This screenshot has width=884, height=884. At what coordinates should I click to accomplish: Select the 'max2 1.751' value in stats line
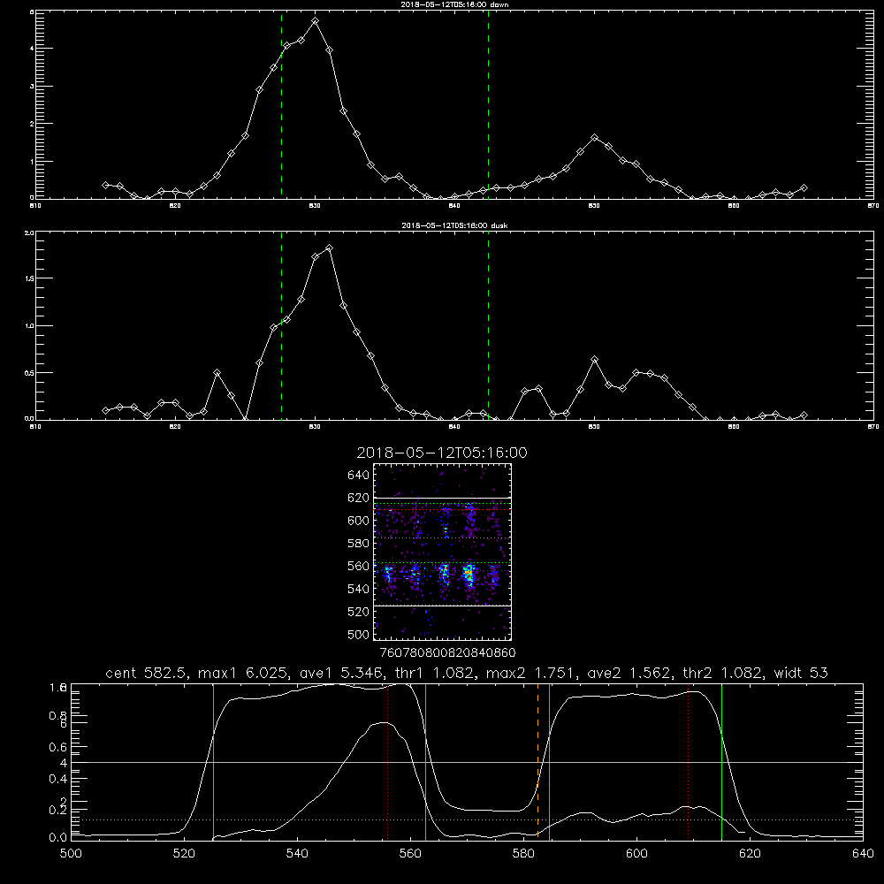click(x=530, y=673)
